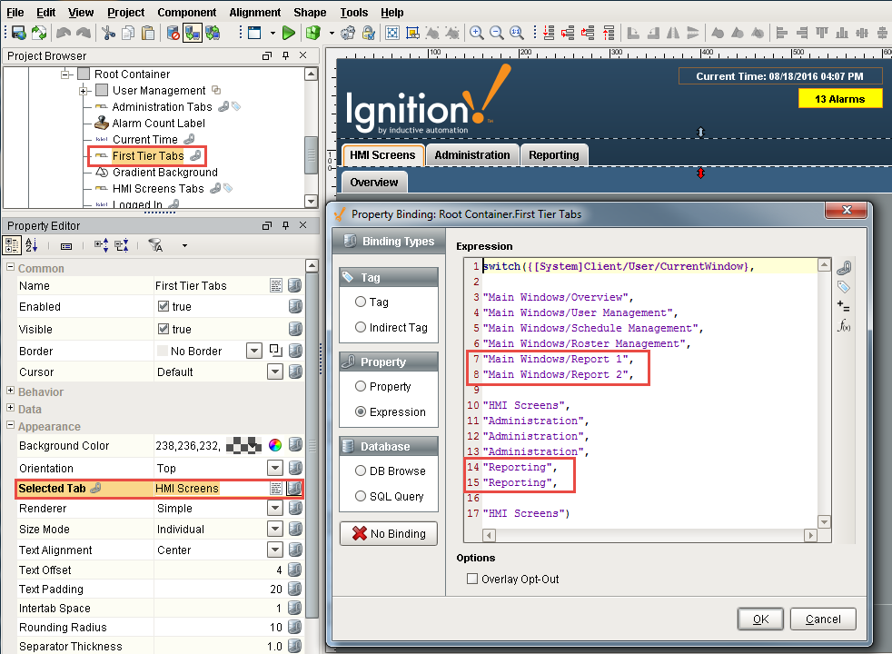Click binding icon for Selected Tab property
892x654 pixels.
pyautogui.click(x=294, y=489)
